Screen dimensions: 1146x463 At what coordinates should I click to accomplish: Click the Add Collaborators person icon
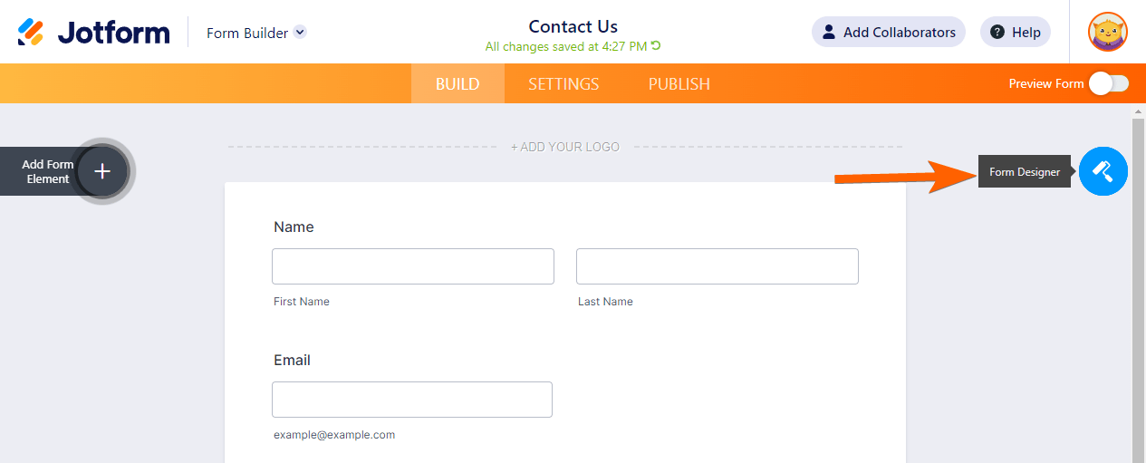click(x=828, y=33)
